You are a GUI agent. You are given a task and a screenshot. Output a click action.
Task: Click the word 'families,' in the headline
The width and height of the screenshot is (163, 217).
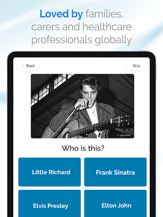point(104,14)
